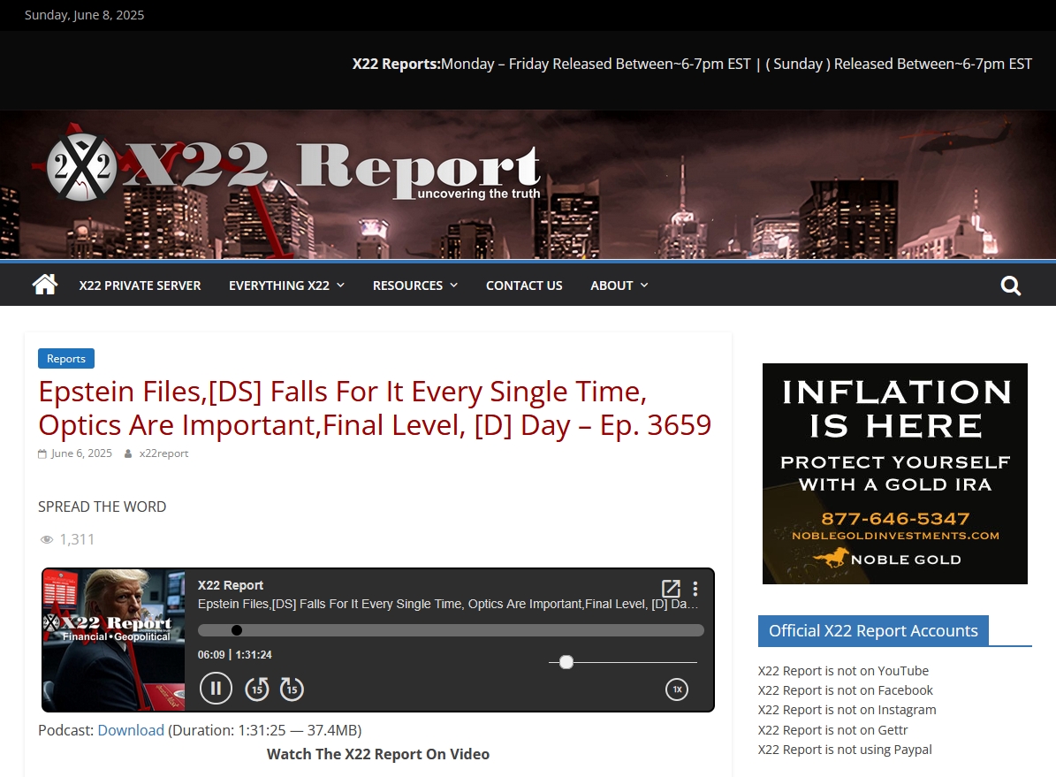Pause the podcast player

coord(216,689)
